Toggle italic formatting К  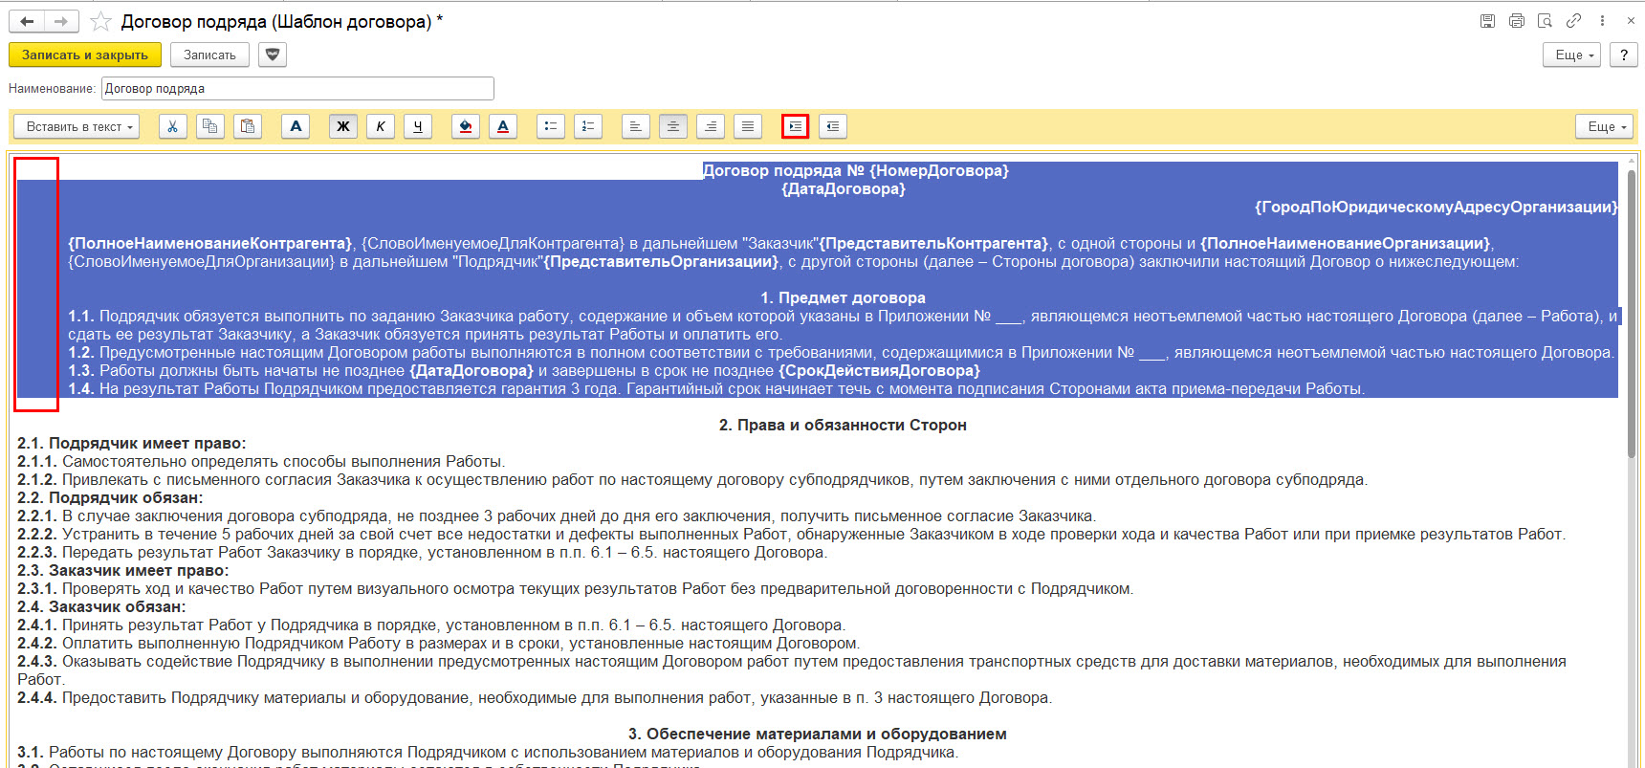click(x=381, y=126)
